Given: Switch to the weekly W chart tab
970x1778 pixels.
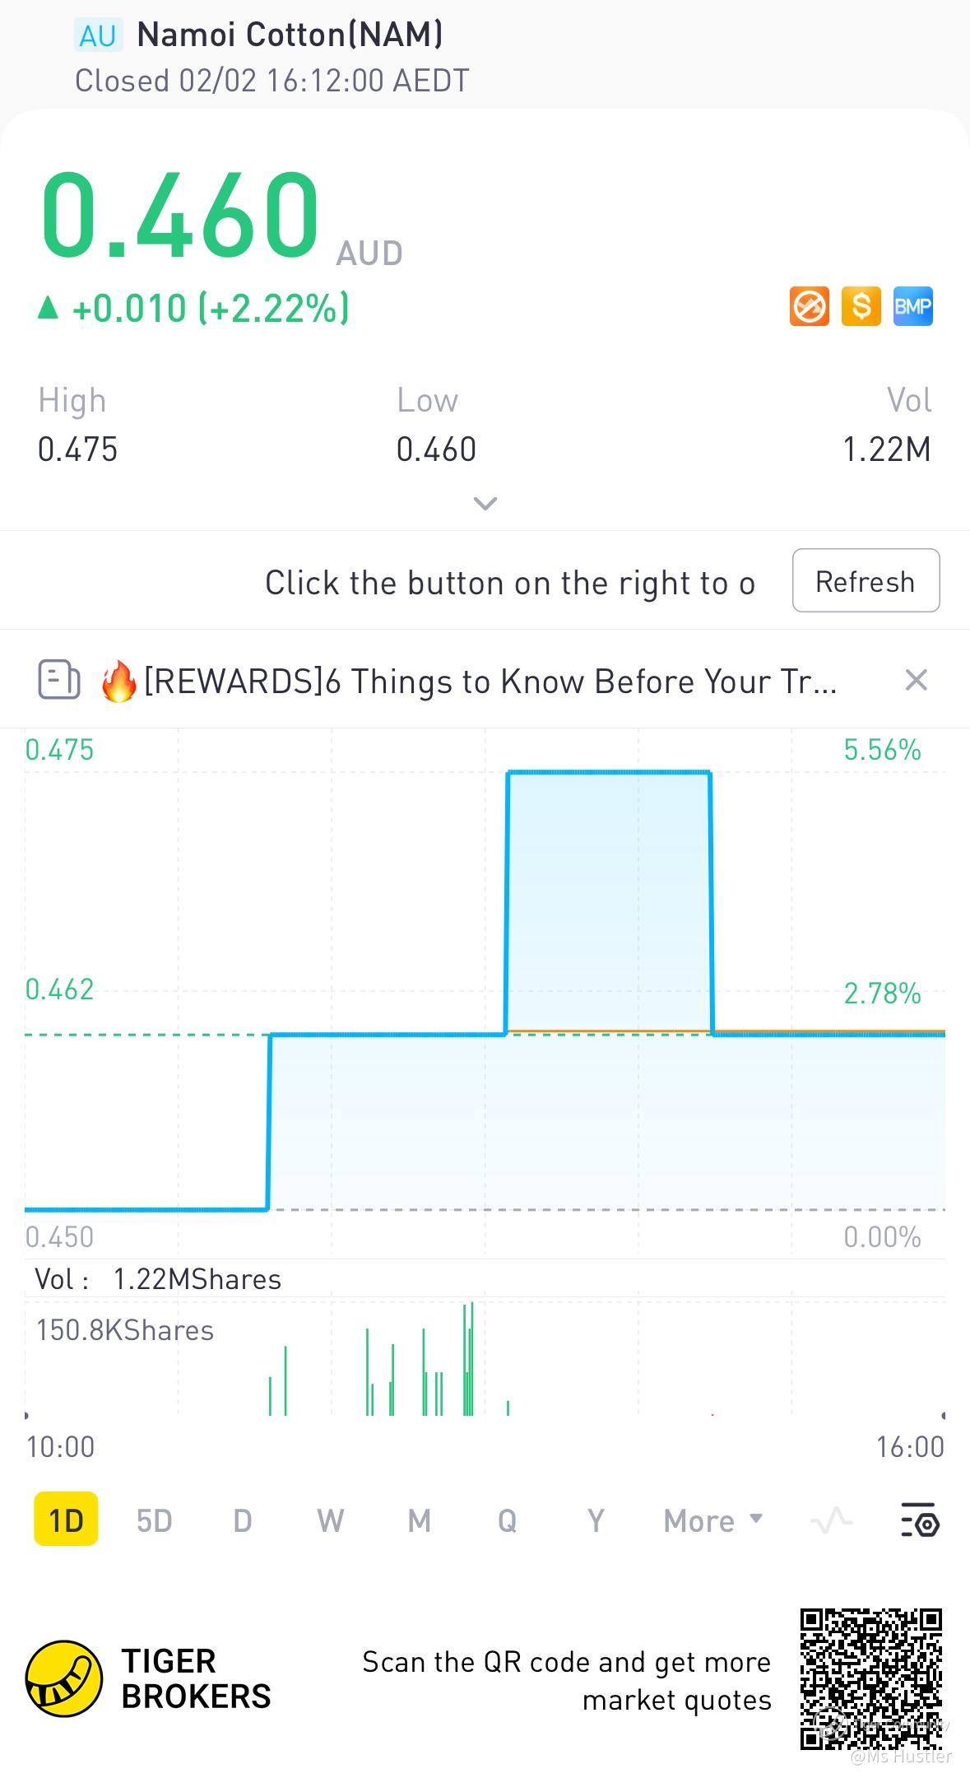Looking at the screenshot, I should (330, 1520).
